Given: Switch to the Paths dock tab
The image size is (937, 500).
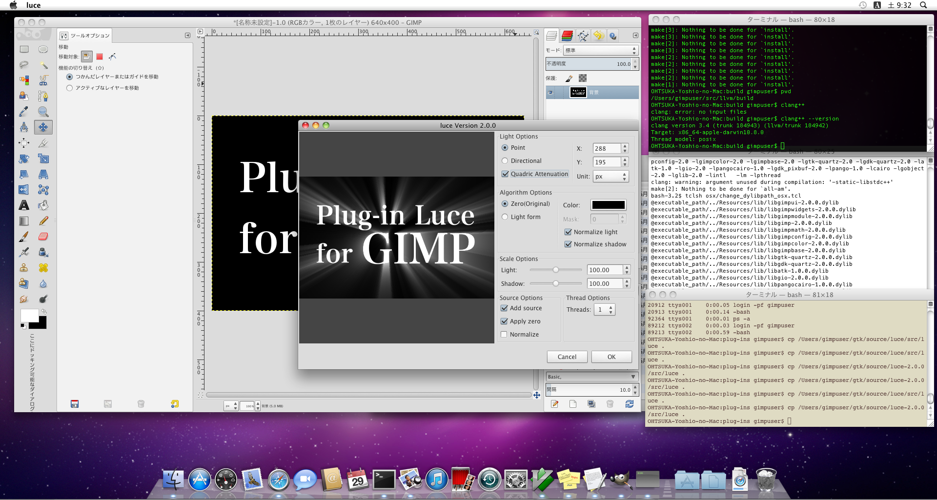Looking at the screenshot, I should tap(583, 36).
